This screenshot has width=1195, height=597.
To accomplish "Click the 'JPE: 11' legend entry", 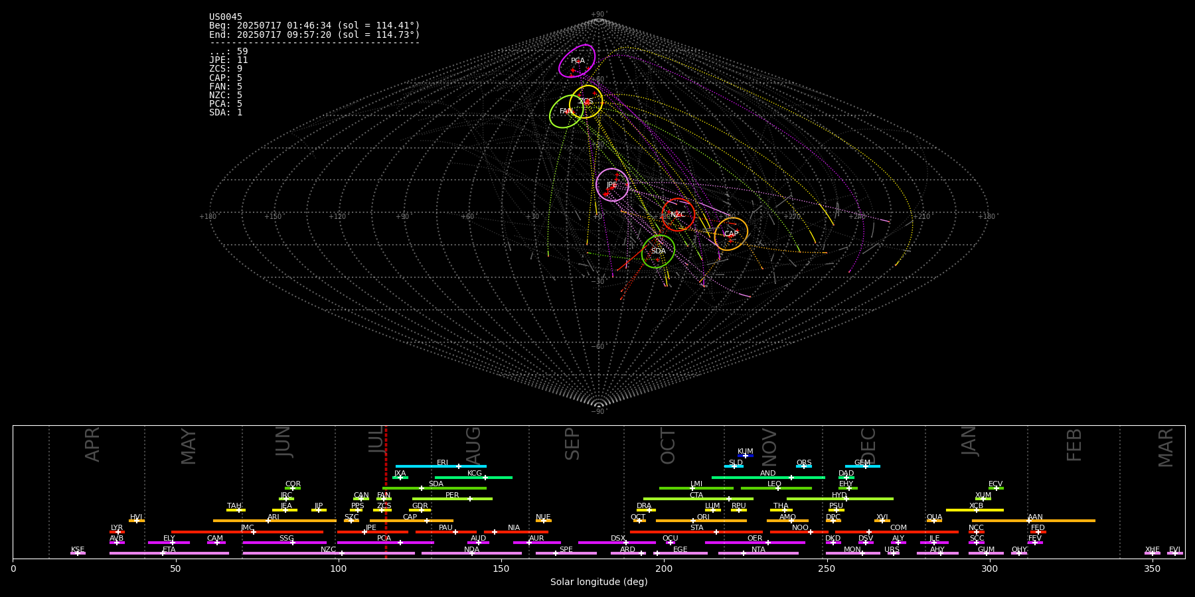I will click(228, 60).
